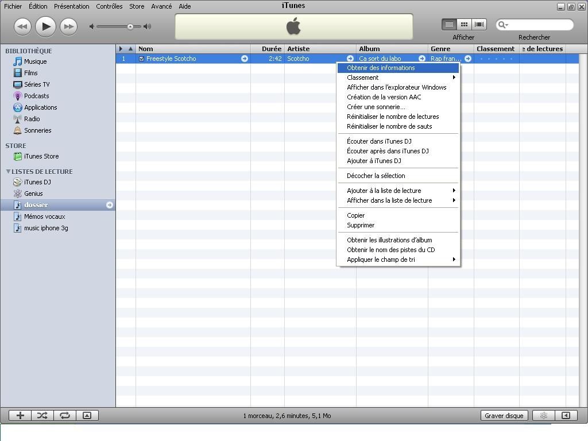Sort by the Durée column header

(x=268, y=49)
